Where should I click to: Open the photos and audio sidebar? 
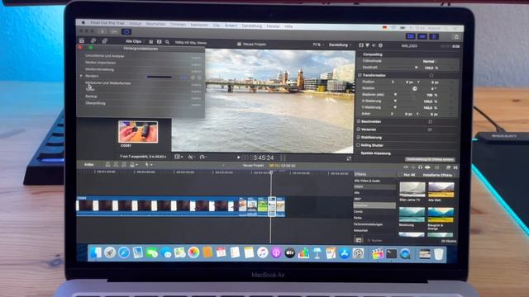[x=93, y=40]
